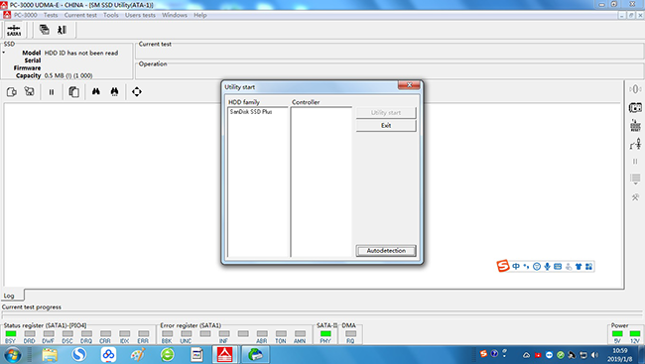
Task: Click the empty Controller list box
Action: click(x=322, y=182)
